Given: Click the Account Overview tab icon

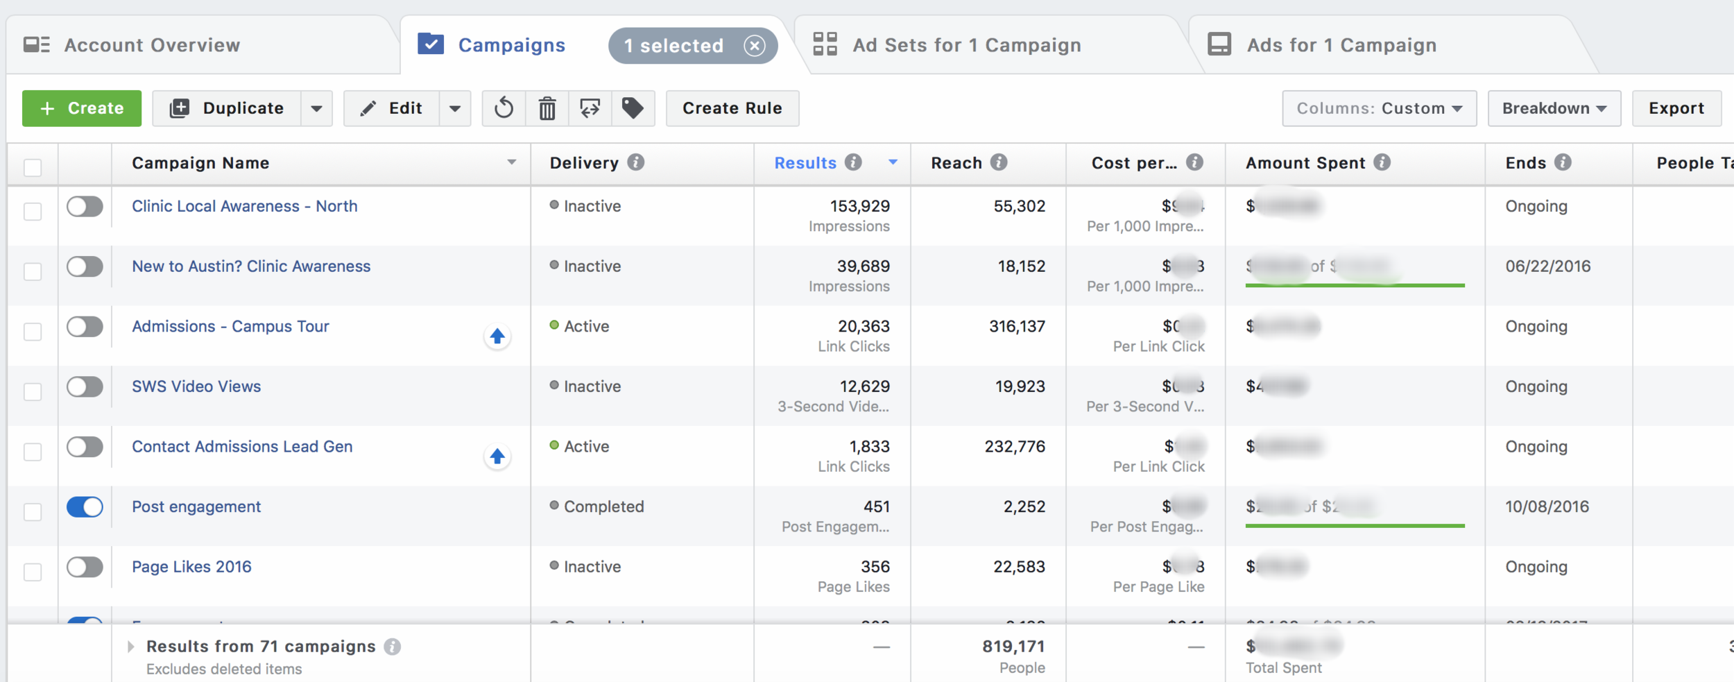Looking at the screenshot, I should [x=37, y=45].
